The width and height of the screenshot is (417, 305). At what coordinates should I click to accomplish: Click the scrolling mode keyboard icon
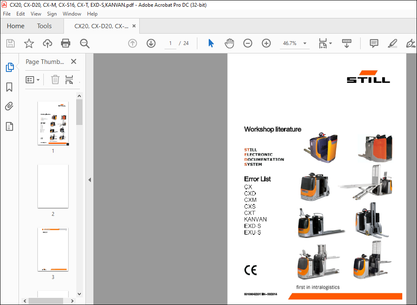tap(347, 43)
